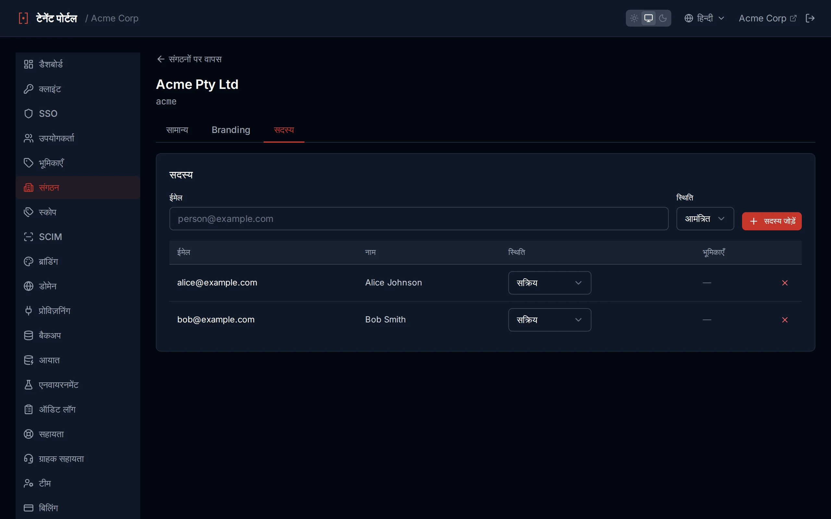Click the Bob Smith name cell
831x519 pixels.
tap(385, 320)
